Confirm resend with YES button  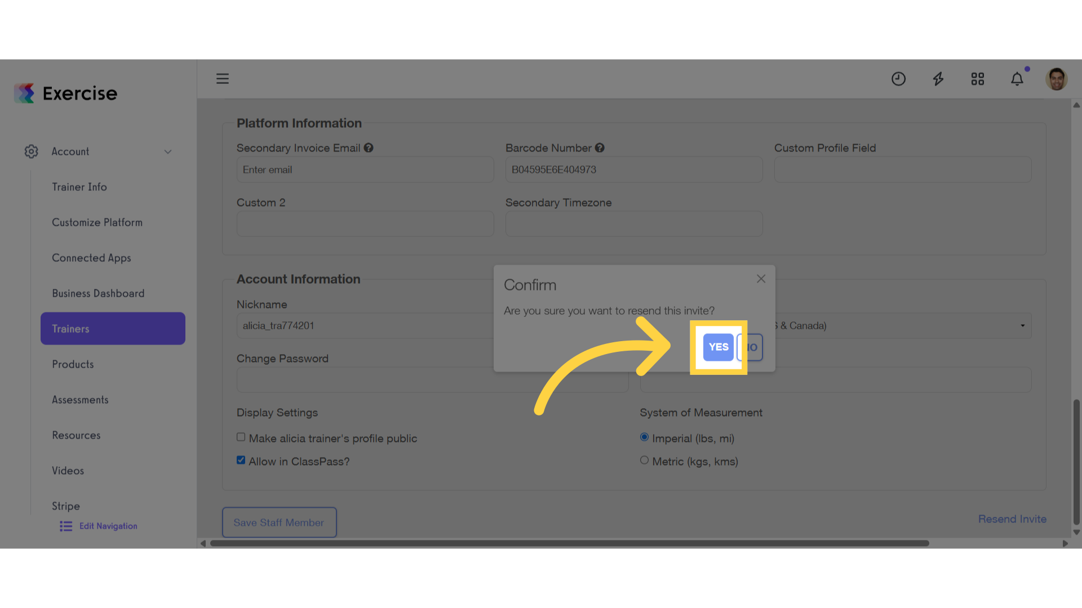719,347
